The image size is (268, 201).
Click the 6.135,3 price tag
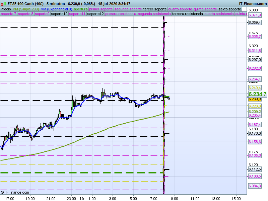255,155
